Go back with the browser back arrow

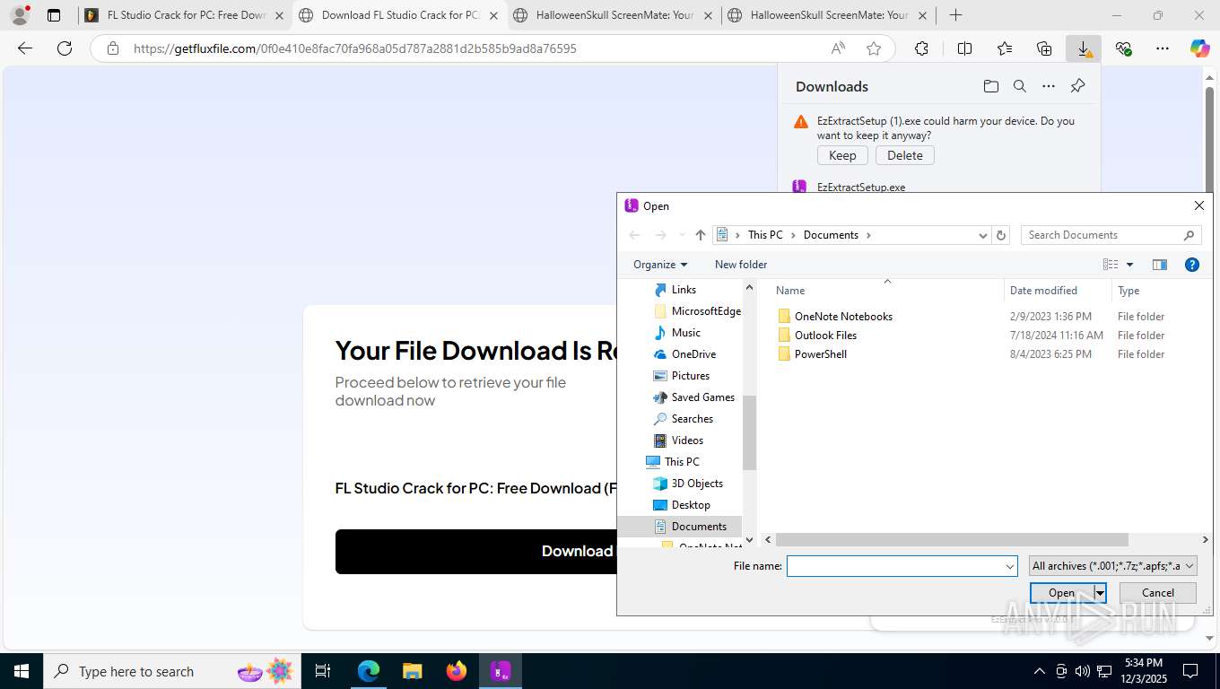point(25,48)
